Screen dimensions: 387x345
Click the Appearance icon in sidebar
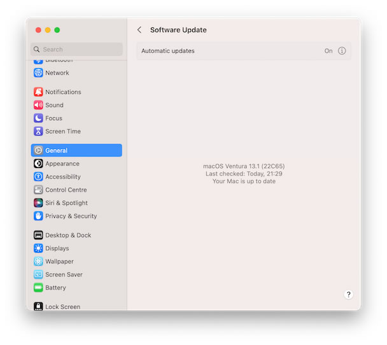point(38,164)
